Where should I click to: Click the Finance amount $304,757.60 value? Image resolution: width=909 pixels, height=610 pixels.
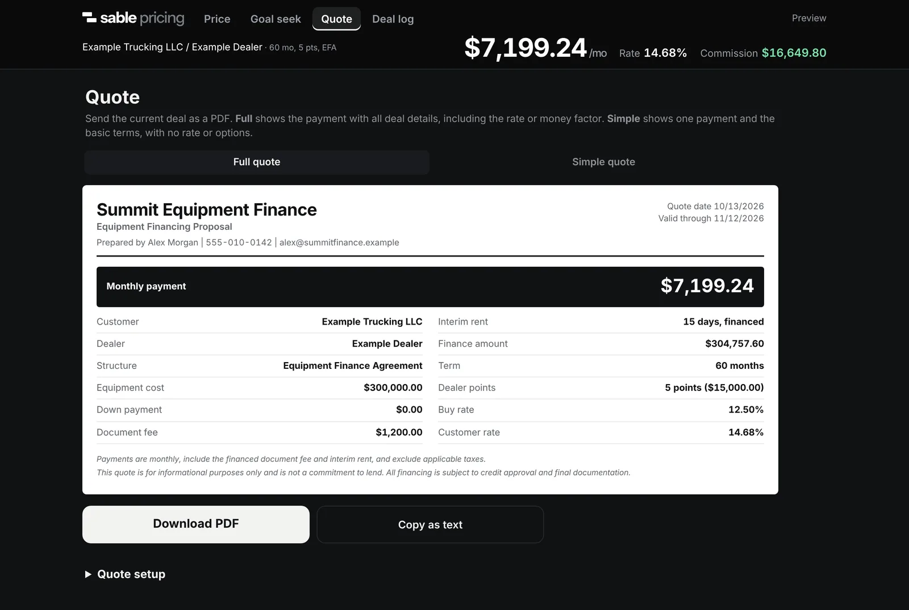pos(735,344)
